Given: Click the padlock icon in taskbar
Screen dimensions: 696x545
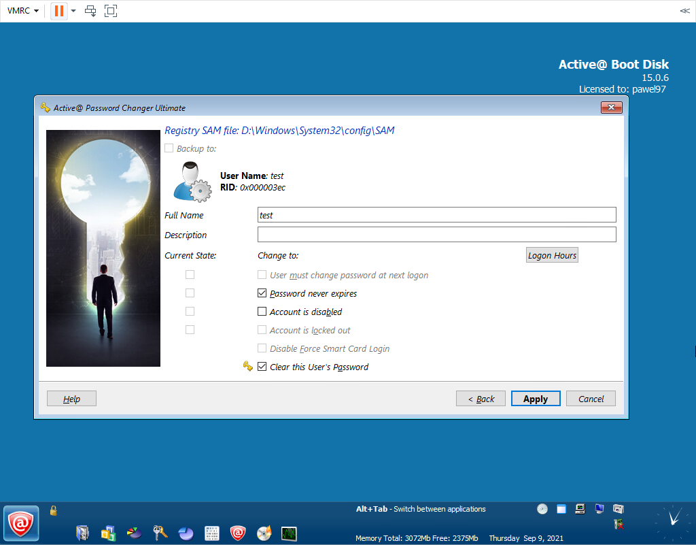Looking at the screenshot, I should click(54, 511).
